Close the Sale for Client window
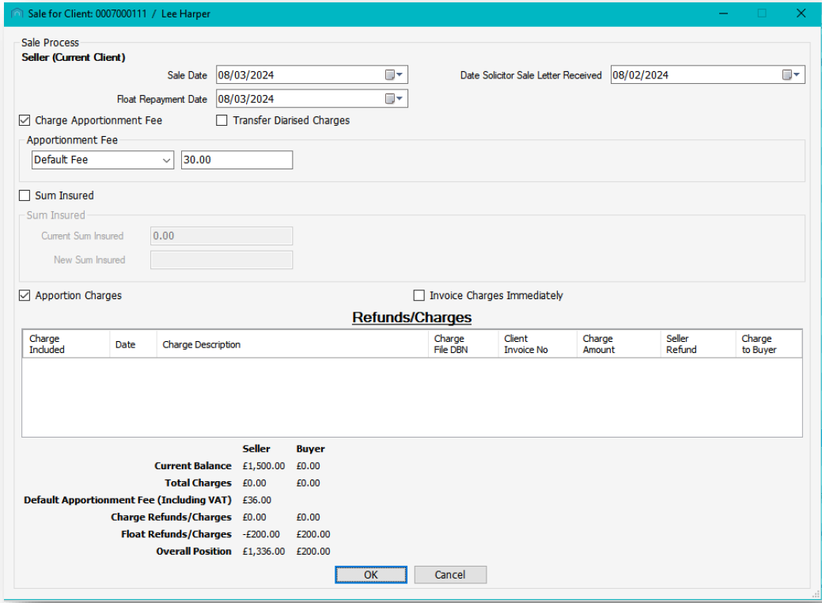Viewport: 822px width, 603px height. pos(801,13)
